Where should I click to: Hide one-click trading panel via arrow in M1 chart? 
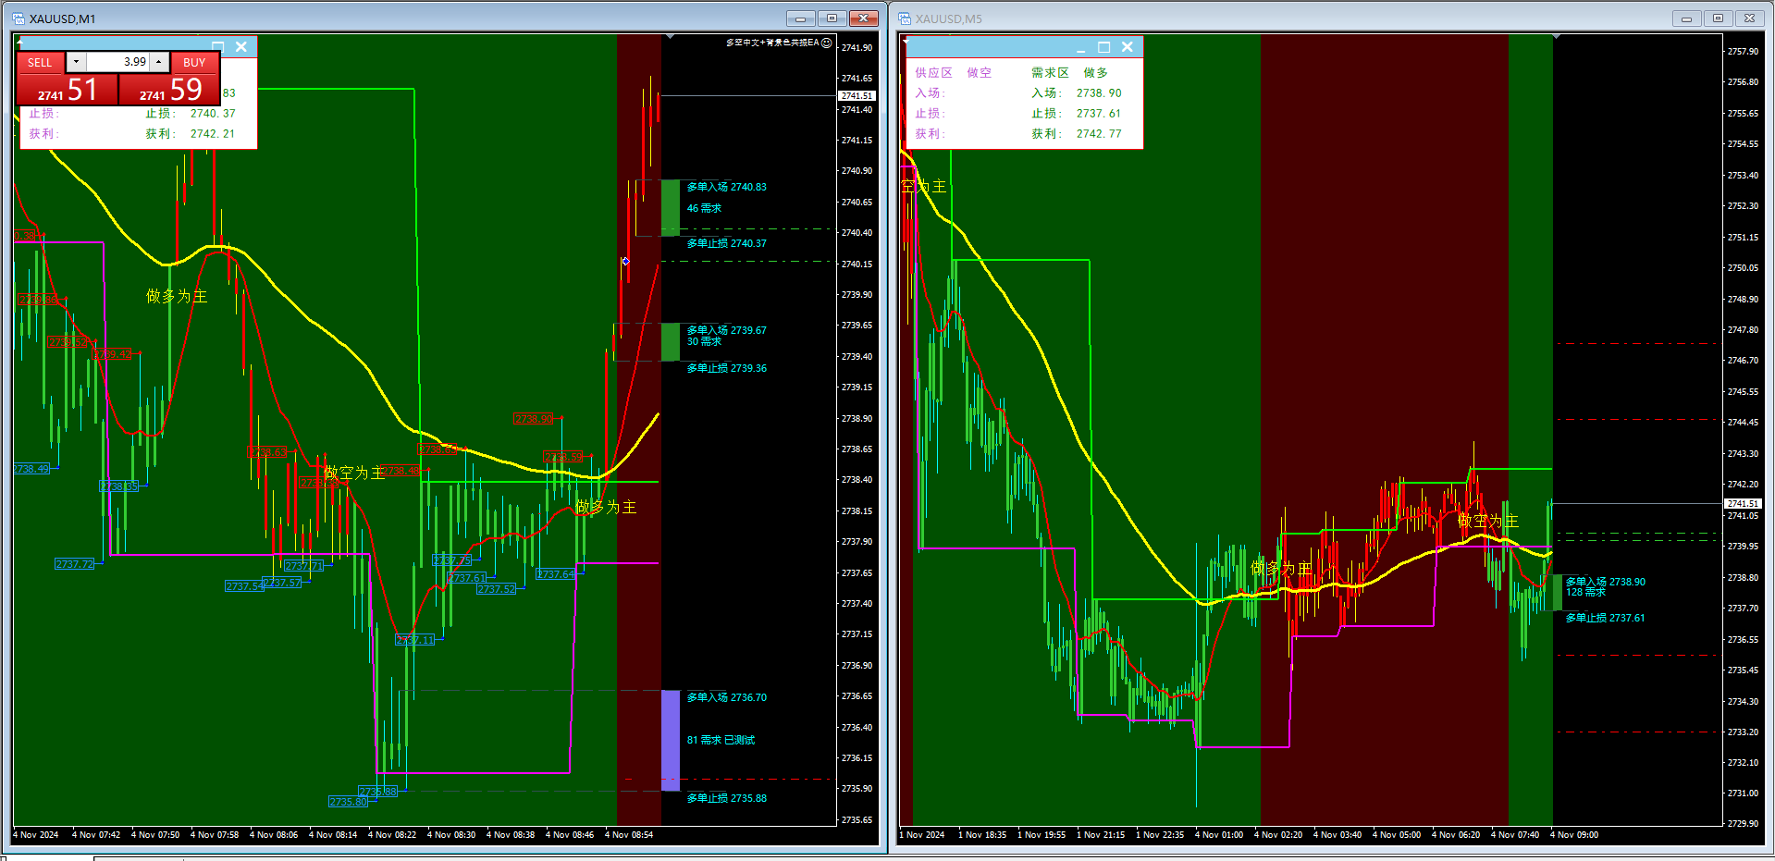[20, 41]
